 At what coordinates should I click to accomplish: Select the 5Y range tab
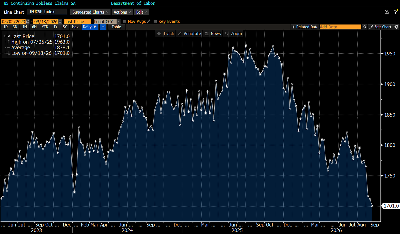[65, 27]
